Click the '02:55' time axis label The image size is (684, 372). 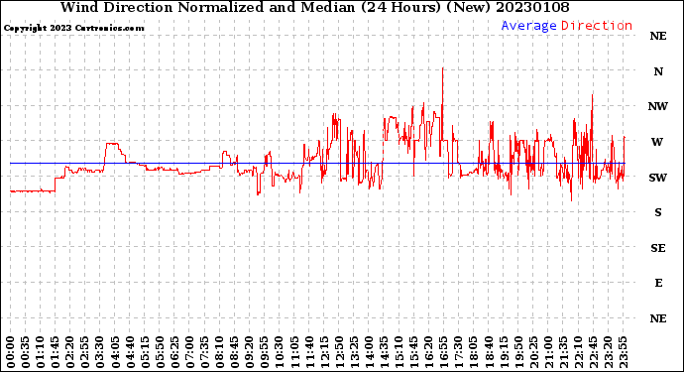[85, 352]
